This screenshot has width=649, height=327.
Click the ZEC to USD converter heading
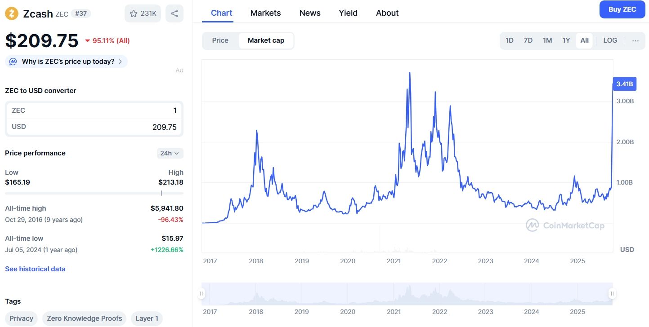(40, 91)
